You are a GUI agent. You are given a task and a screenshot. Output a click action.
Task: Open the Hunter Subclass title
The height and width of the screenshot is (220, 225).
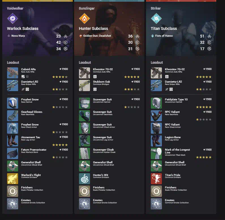pyautogui.click(x=93, y=28)
